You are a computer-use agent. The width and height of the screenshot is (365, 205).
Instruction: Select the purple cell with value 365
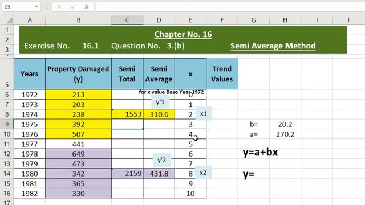[x=79, y=183]
